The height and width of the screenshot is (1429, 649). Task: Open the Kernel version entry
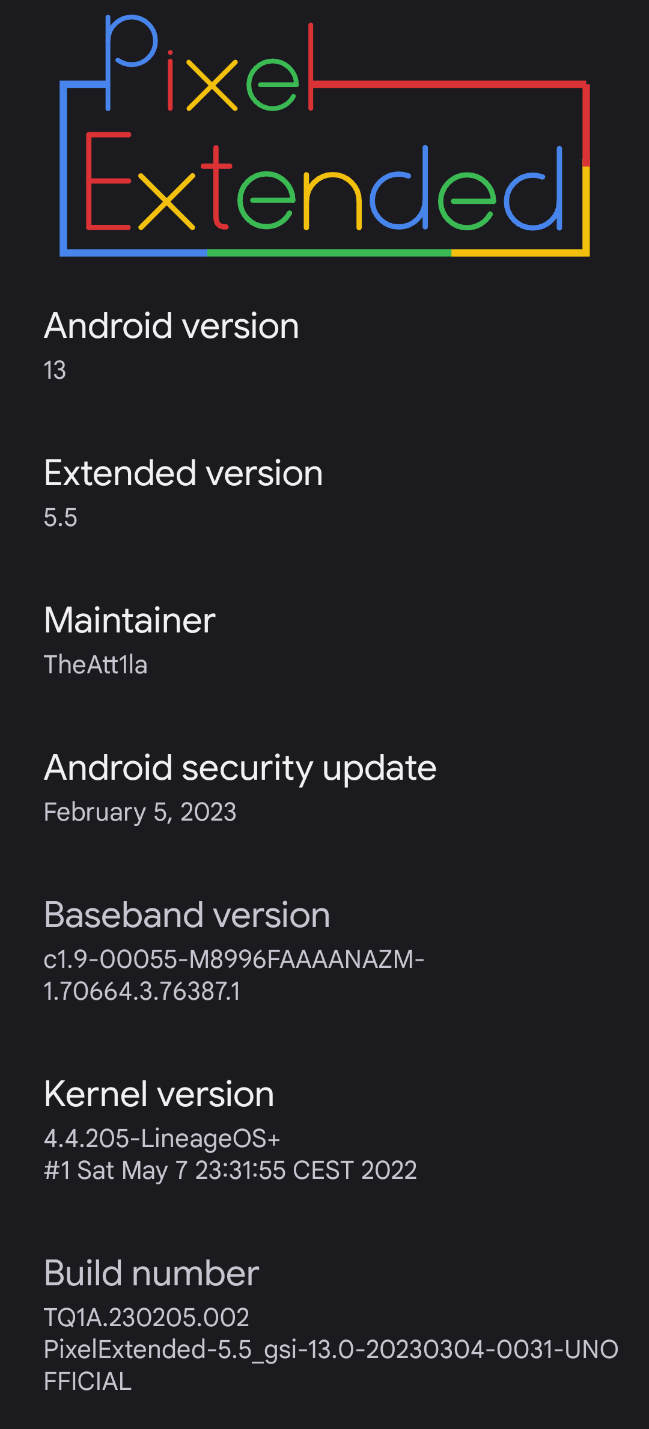[324, 1130]
